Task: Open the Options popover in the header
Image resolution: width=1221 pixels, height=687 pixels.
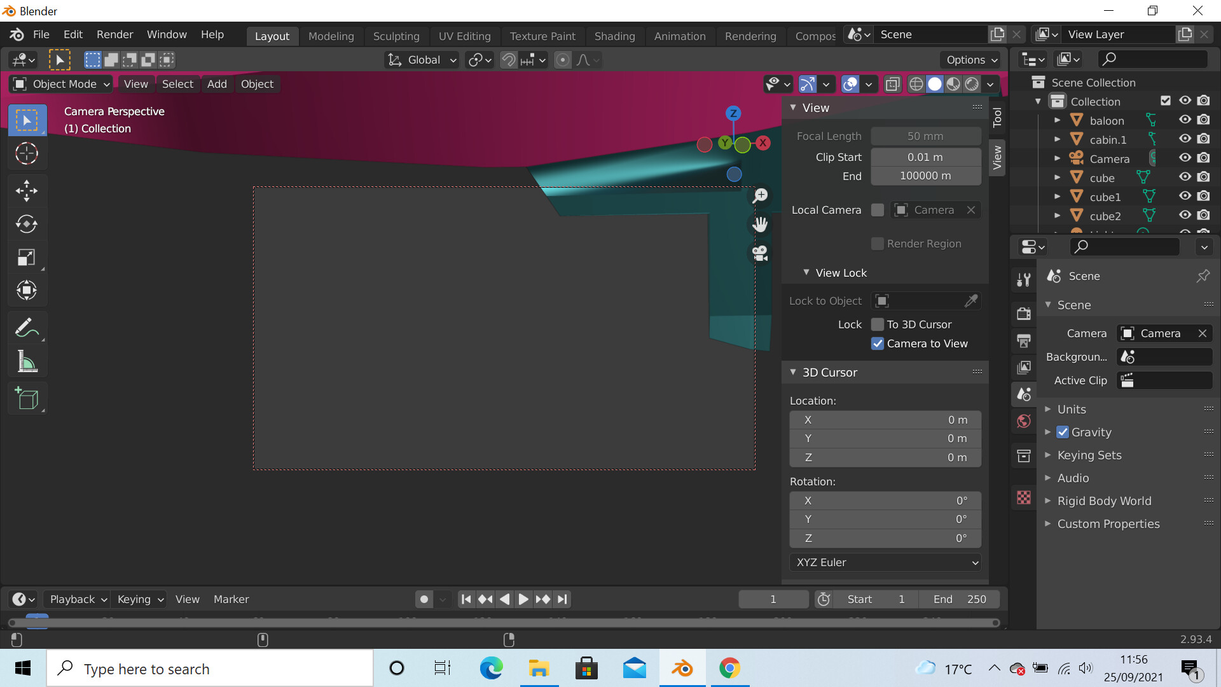Action: point(969,59)
